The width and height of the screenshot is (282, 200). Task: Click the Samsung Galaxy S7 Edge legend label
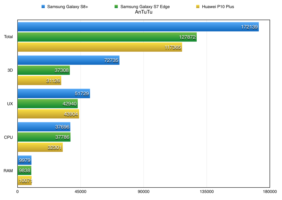(145, 7)
